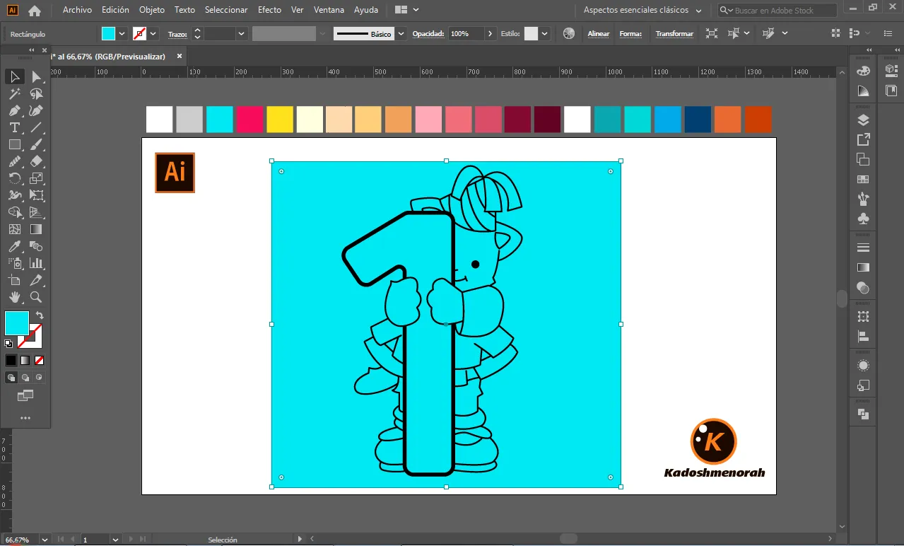Open stroke color dropdown in control bar
This screenshot has height=546, width=904.
[x=153, y=33]
